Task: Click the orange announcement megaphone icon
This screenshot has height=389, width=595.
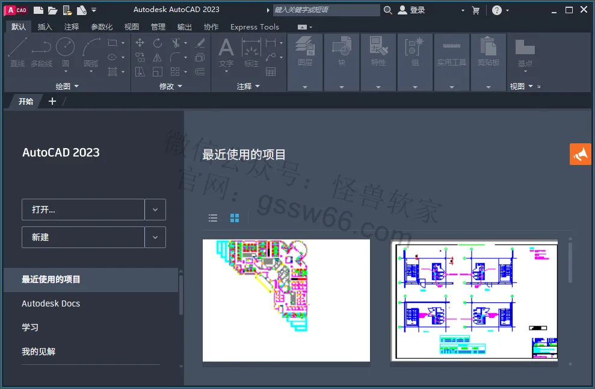Action: 580,154
